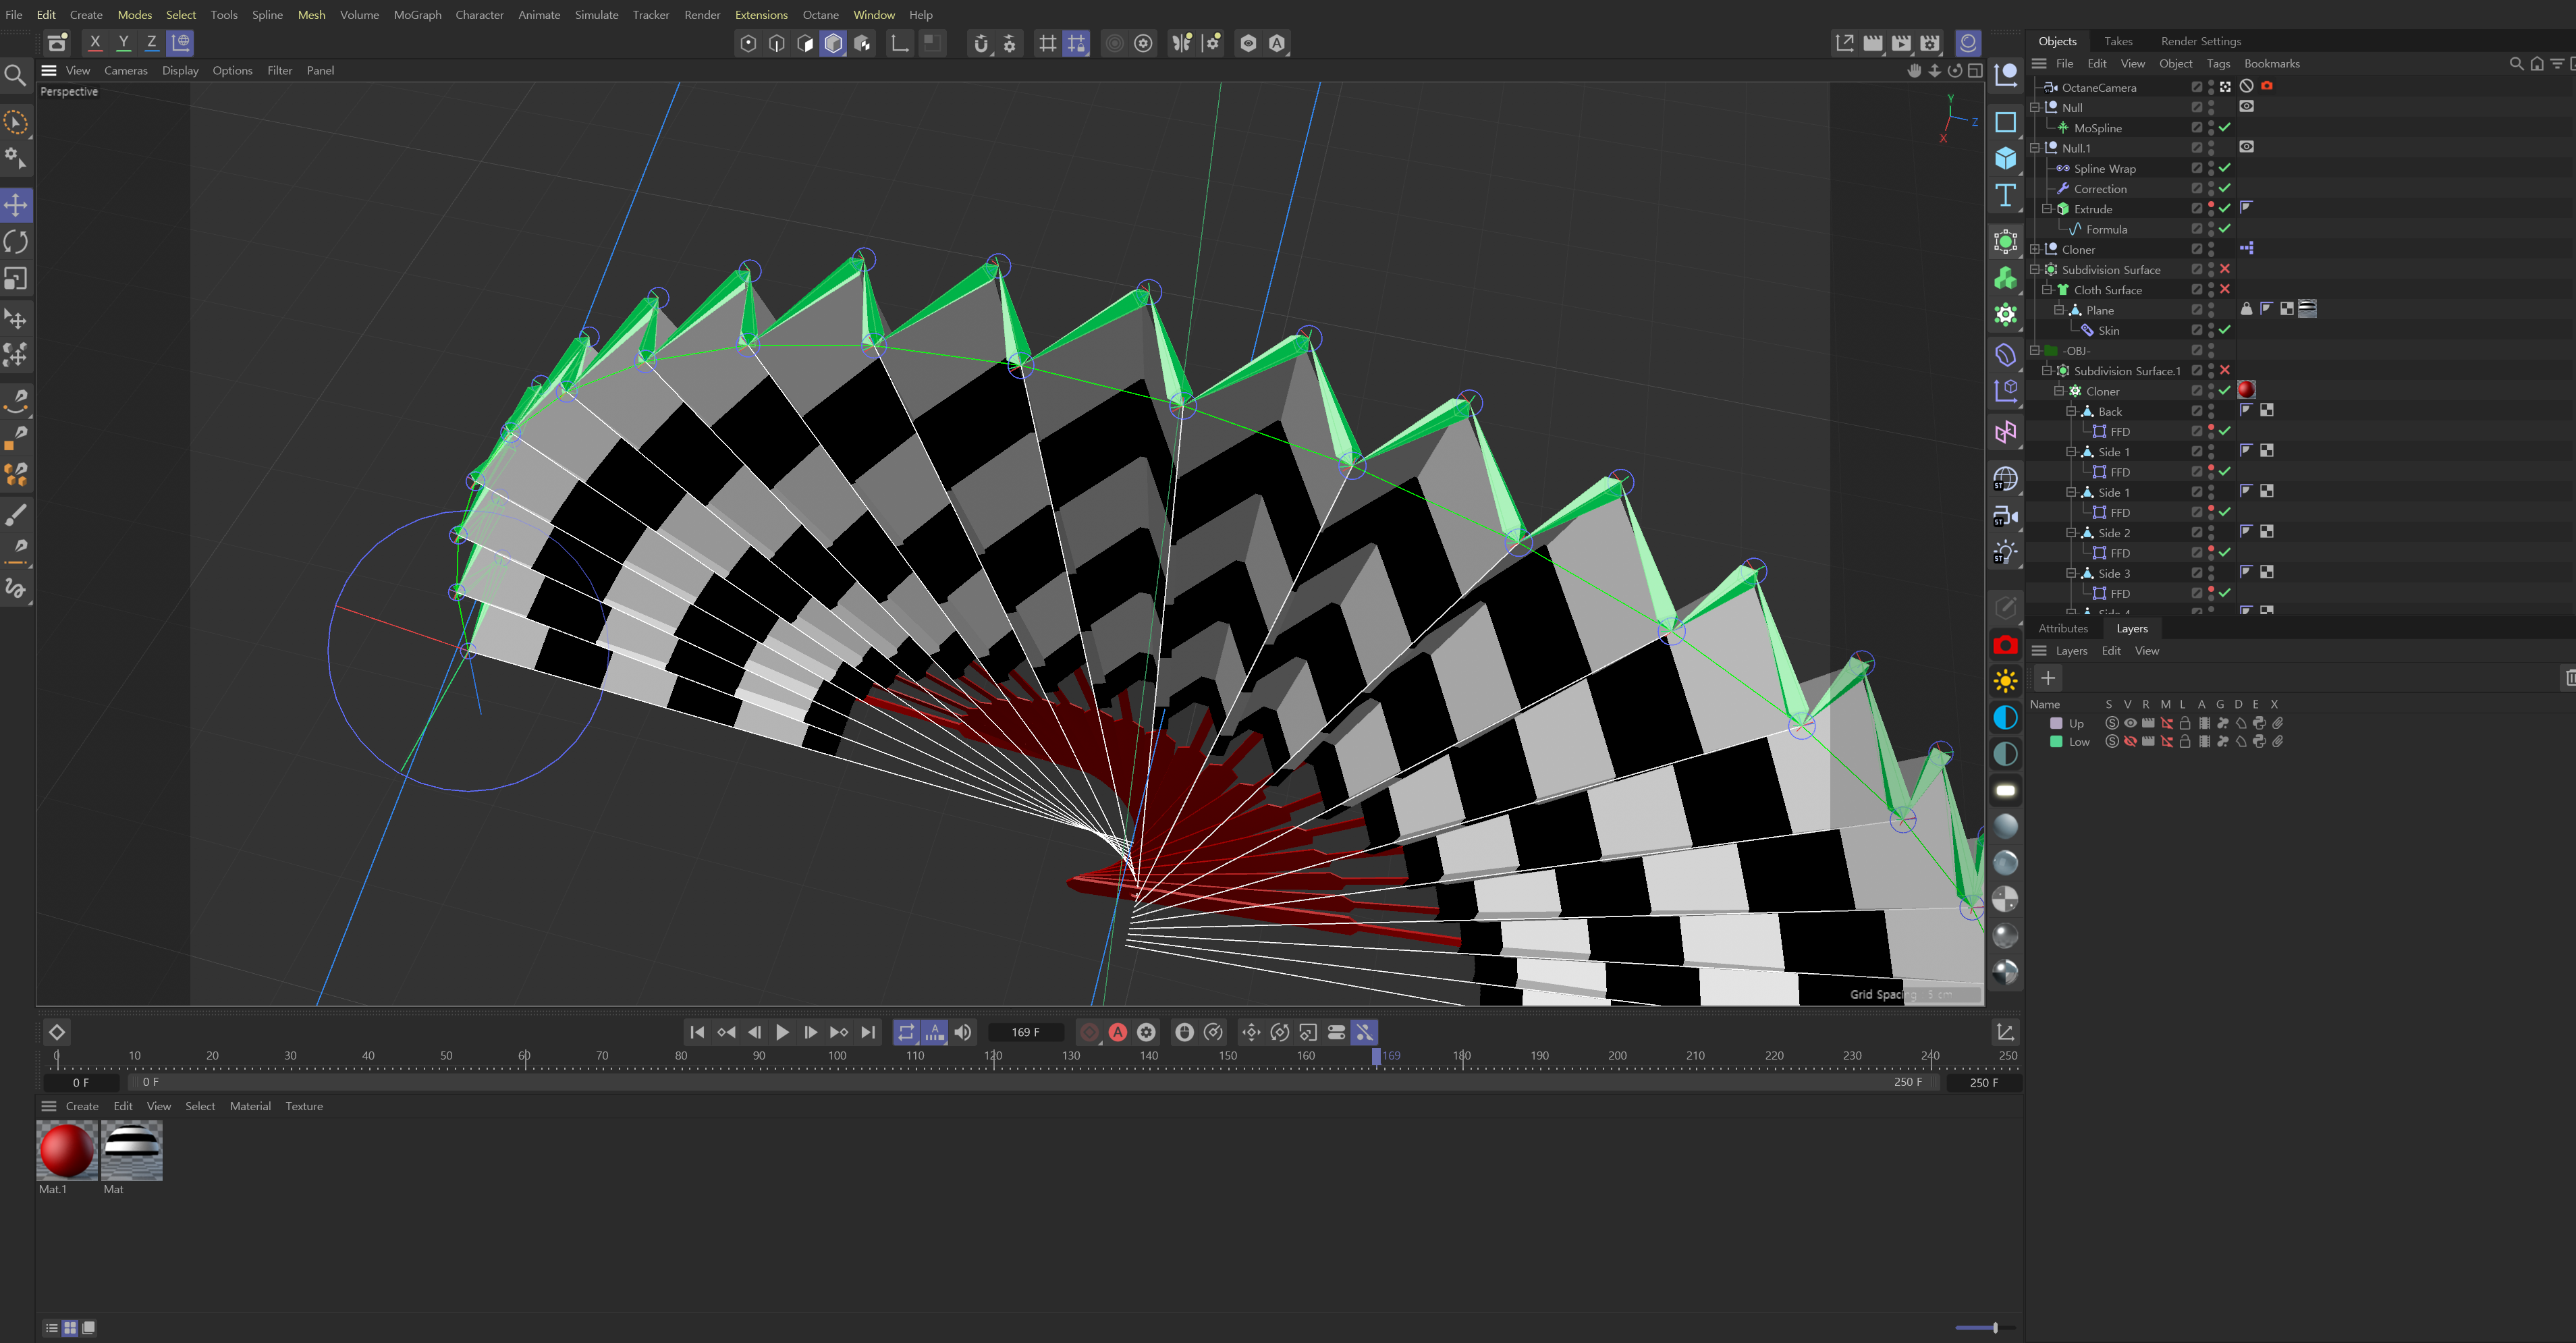2576x1343 pixels.
Task: Enable the Subdivision Surface red X toggle
Action: (x=2225, y=269)
